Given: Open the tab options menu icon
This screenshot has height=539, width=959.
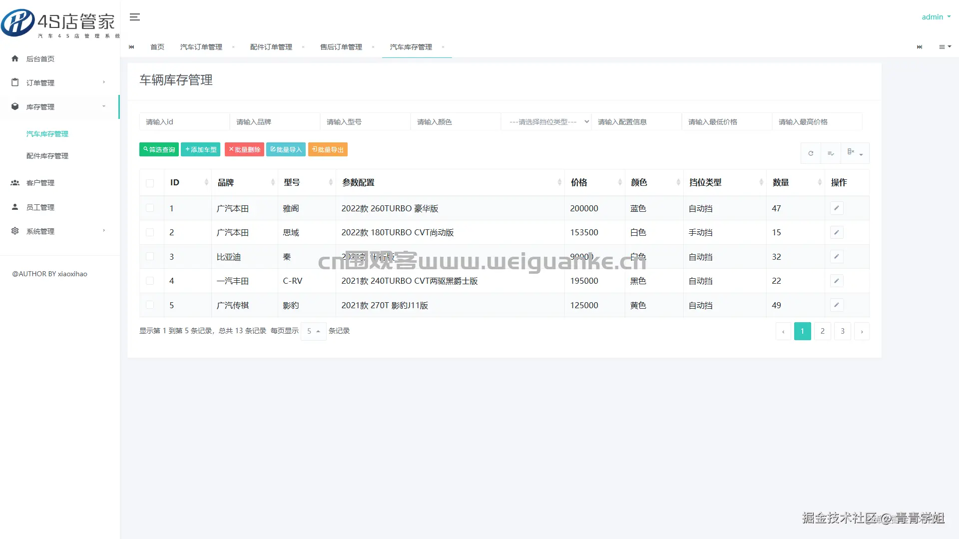Looking at the screenshot, I should (945, 47).
